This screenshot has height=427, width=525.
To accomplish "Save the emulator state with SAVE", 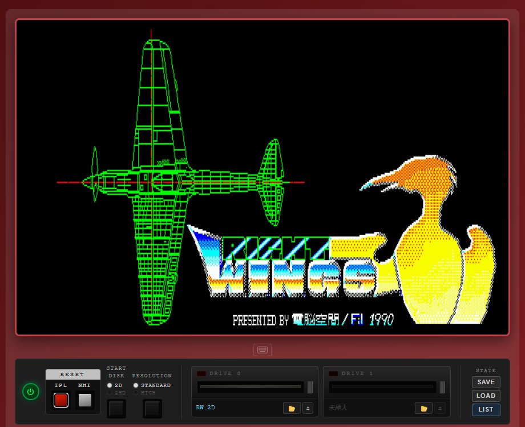I will coord(486,382).
